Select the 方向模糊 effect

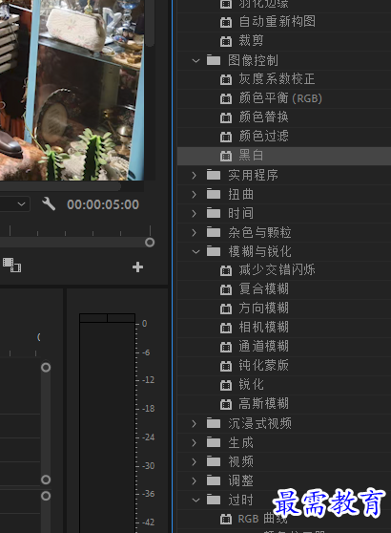(x=264, y=309)
